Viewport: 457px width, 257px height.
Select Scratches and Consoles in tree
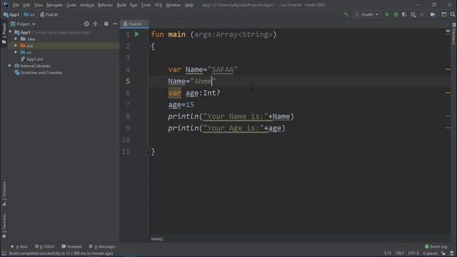(x=38, y=72)
